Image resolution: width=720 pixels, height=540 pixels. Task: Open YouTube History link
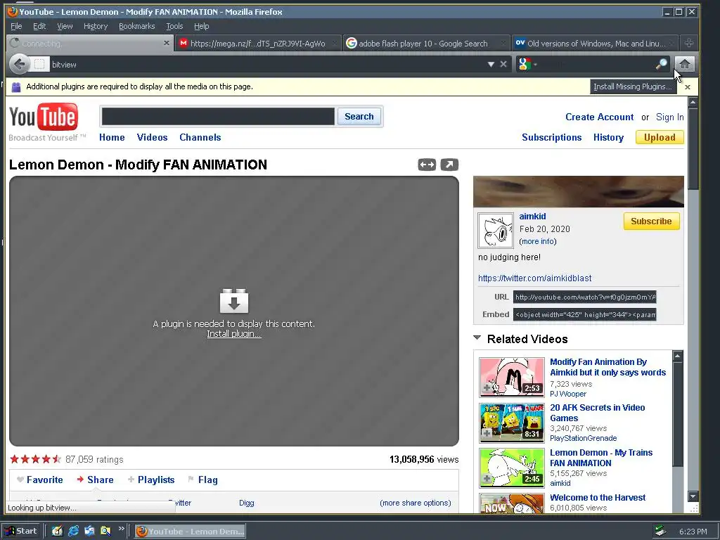608,137
